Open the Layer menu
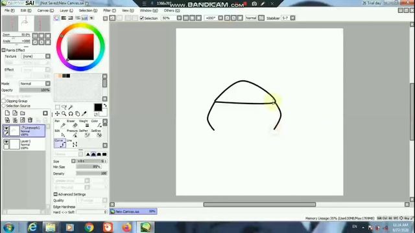The width and height of the screenshot is (415, 233). (66, 10)
